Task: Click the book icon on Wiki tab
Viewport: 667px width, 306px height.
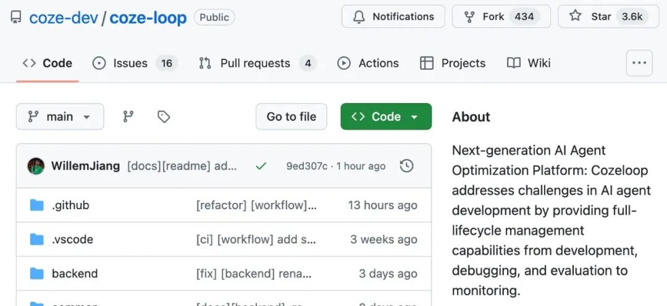Action: click(x=513, y=64)
